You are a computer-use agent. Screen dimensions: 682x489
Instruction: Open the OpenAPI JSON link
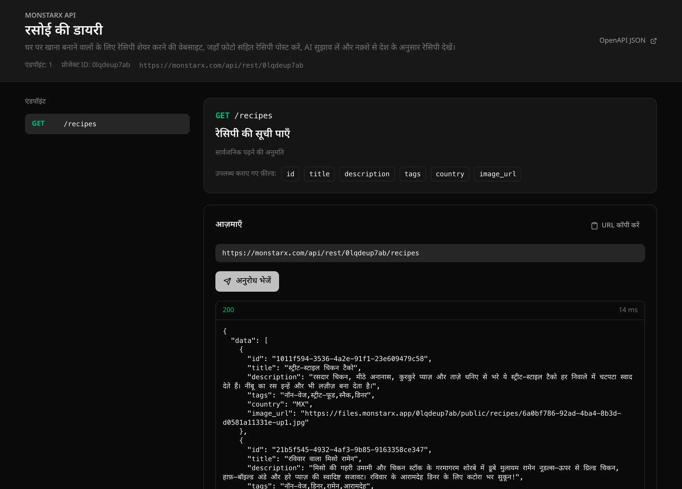click(627, 41)
